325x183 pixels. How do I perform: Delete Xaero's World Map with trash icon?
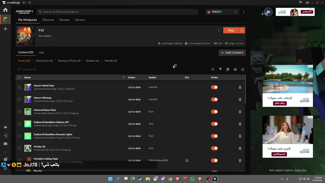[240, 87]
